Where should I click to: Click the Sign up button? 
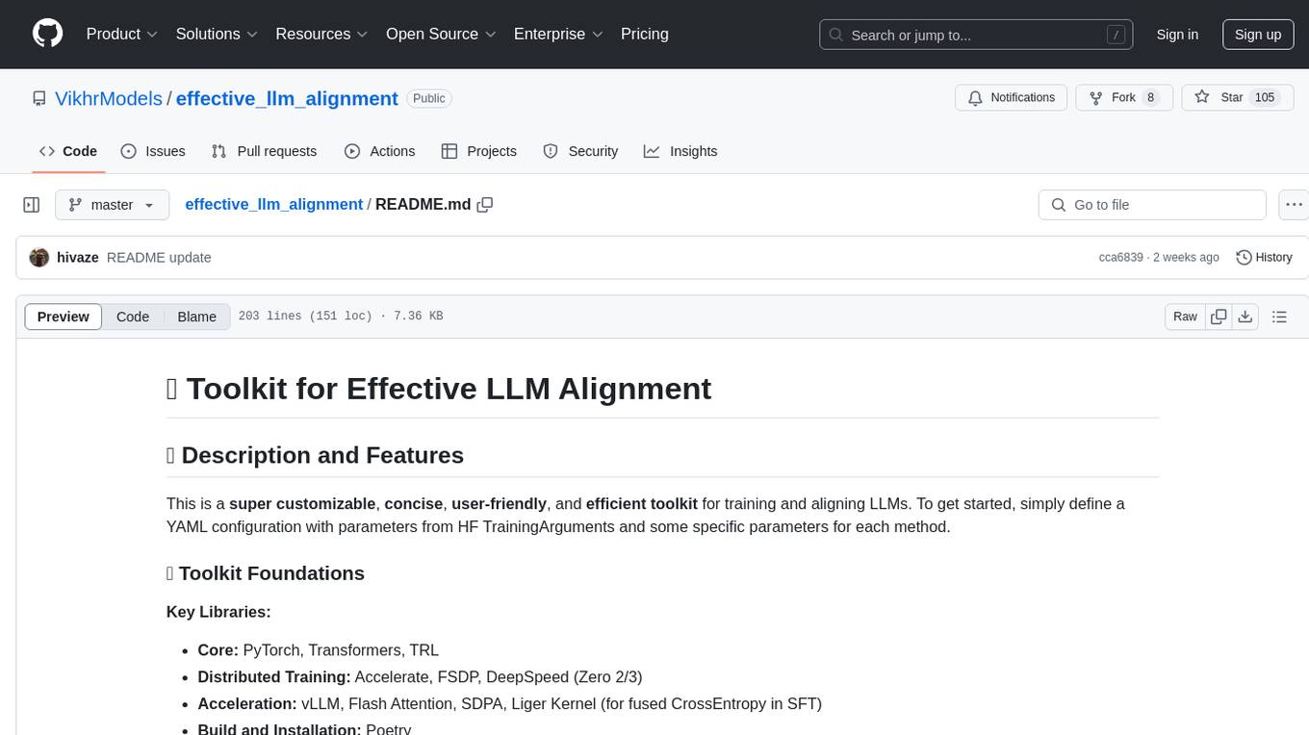1257,35
